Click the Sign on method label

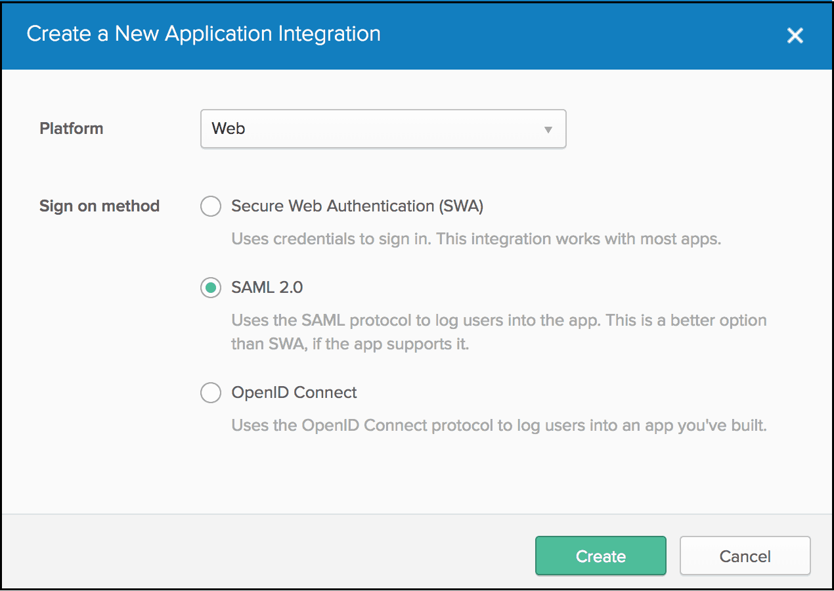tap(99, 206)
